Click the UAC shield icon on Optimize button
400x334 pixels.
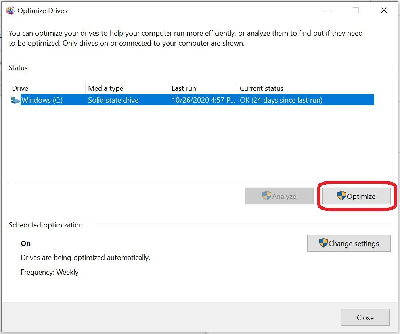[342, 196]
